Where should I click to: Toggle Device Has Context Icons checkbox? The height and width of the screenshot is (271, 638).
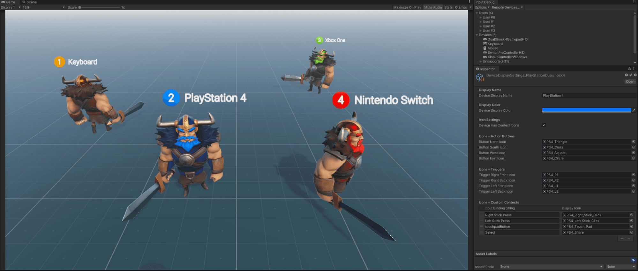[x=544, y=125]
